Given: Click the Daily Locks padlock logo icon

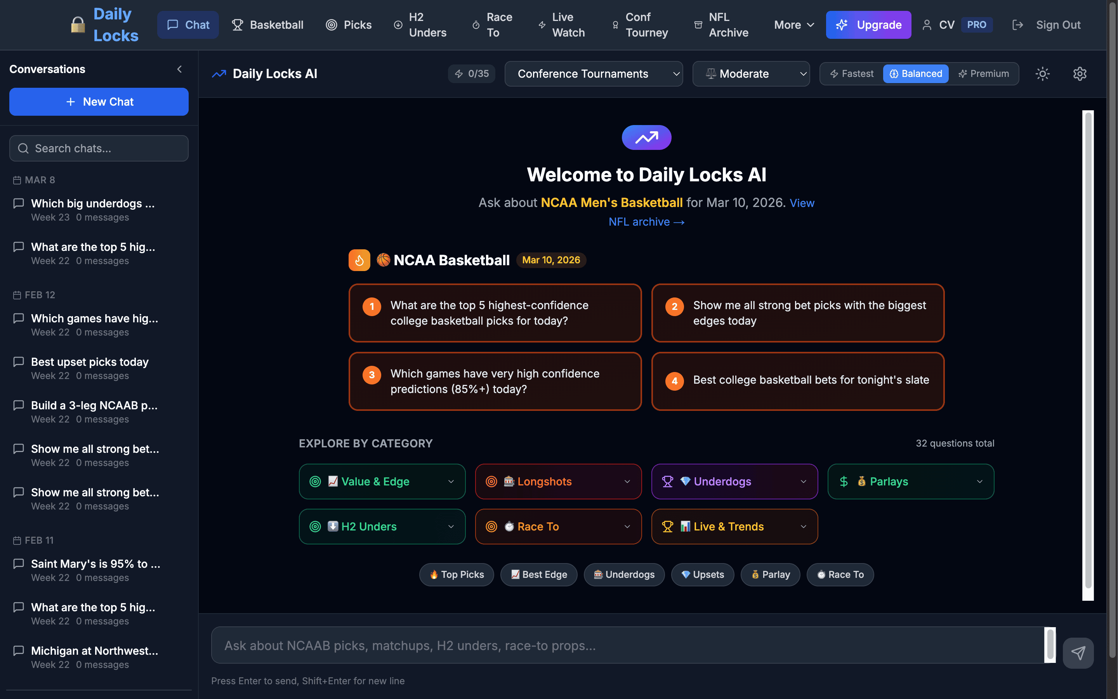Looking at the screenshot, I should click(78, 25).
